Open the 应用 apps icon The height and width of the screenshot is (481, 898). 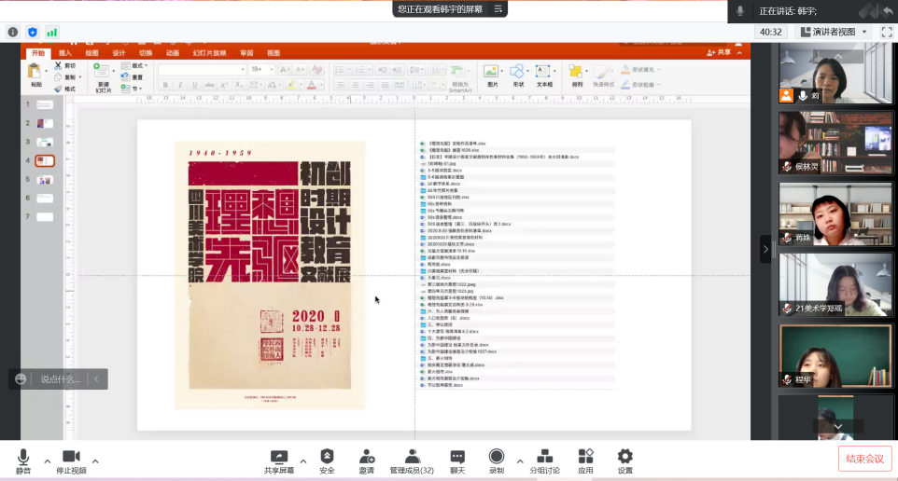pyautogui.click(x=585, y=460)
